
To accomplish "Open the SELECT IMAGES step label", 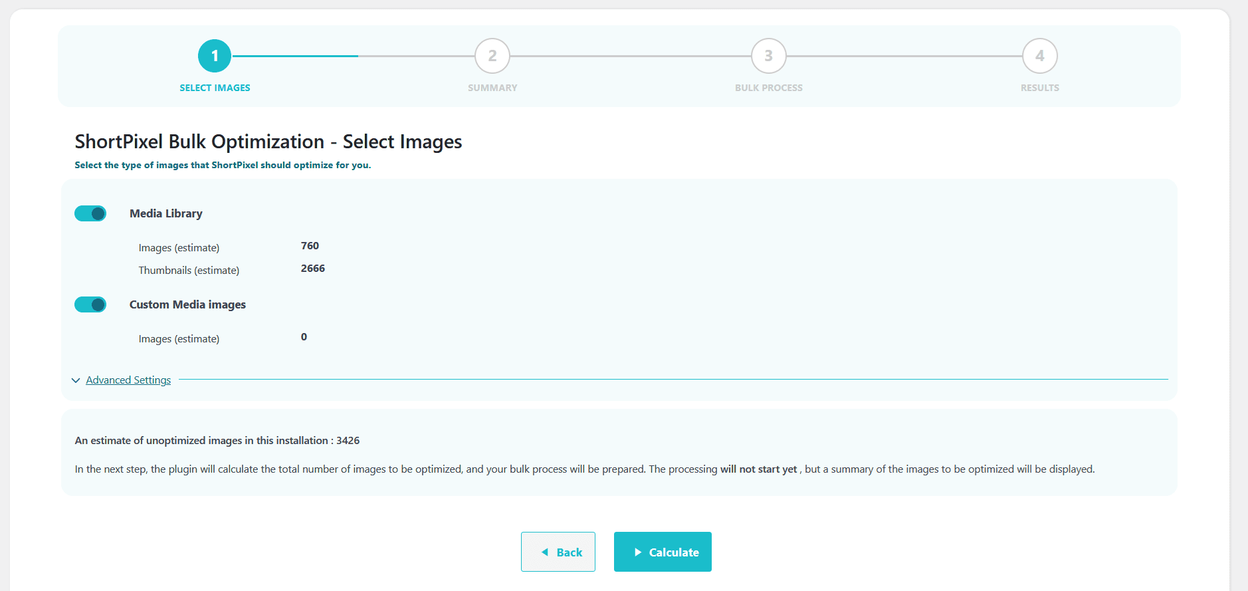I will pyautogui.click(x=215, y=88).
